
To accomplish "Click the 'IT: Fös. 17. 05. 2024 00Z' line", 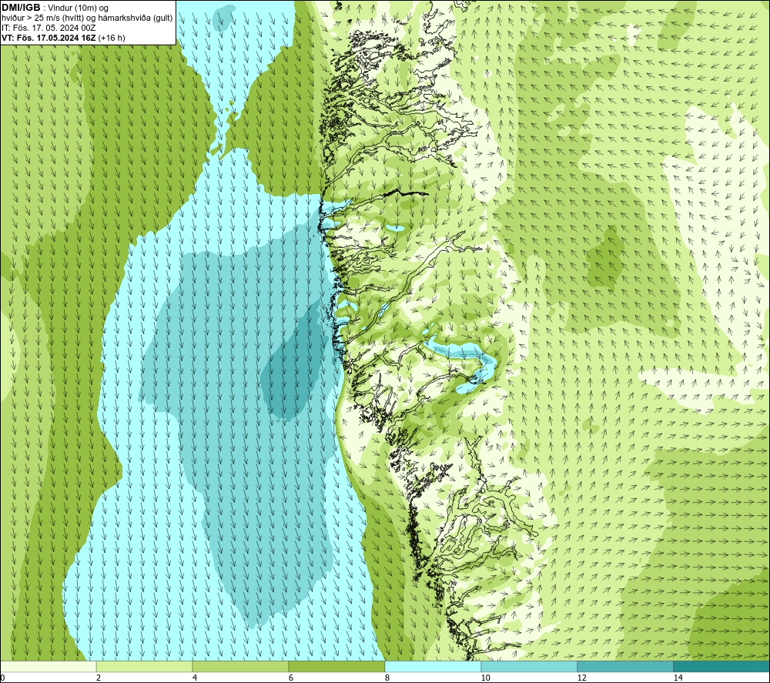I will click(x=49, y=28).
